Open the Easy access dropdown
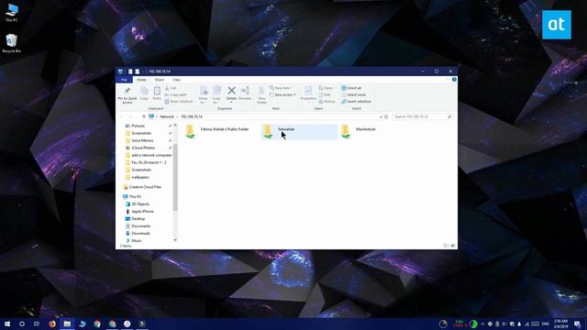This screenshot has width=587, height=330. [282, 94]
